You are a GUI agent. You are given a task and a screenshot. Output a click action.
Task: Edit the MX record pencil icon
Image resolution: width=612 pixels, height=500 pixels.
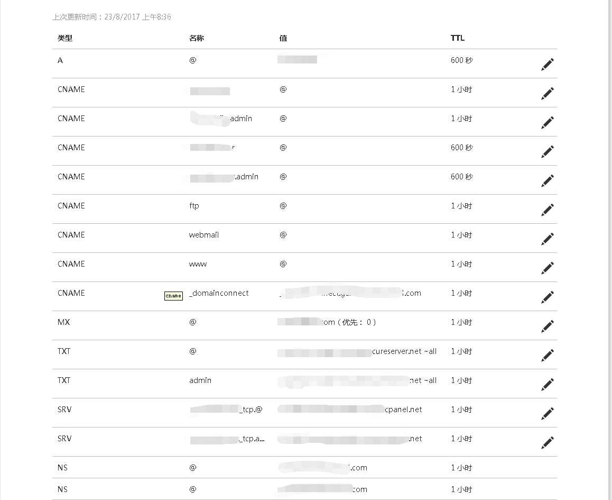tap(547, 326)
